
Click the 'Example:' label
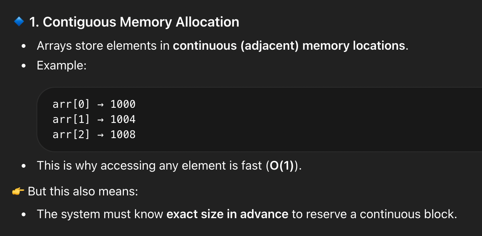(x=62, y=65)
